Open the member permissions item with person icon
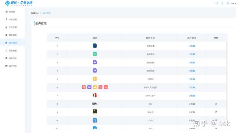Screen dimensions: 236x133 pos(11,19)
